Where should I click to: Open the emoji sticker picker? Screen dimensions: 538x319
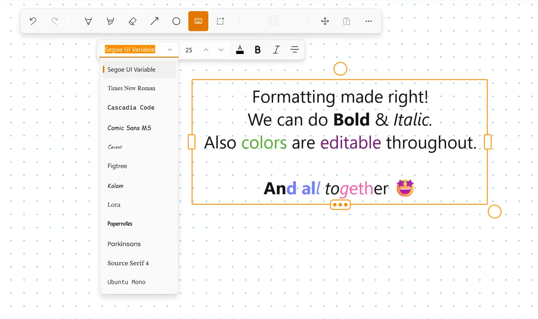point(274,21)
